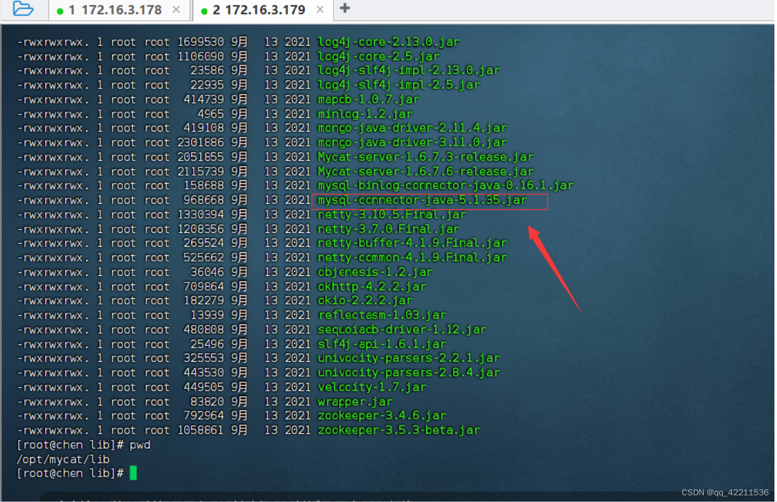The width and height of the screenshot is (777, 502).
Task: Click univocity-parsers-2.2.1.jar file name
Action: pyautogui.click(x=409, y=358)
